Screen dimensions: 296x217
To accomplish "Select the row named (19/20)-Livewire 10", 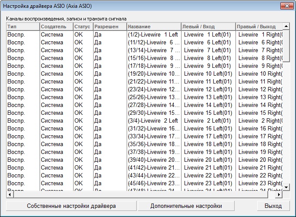I will click(x=145, y=74).
